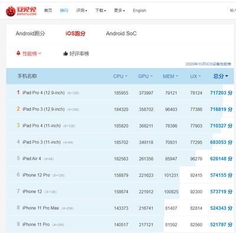Click the rank 3 number badge
The height and width of the screenshot is (233, 236).
click(x=18, y=125)
